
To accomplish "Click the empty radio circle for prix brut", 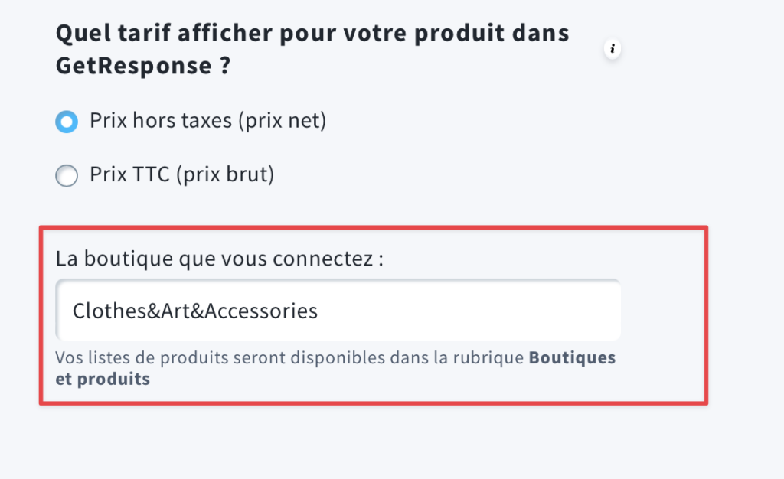I will 67,175.
